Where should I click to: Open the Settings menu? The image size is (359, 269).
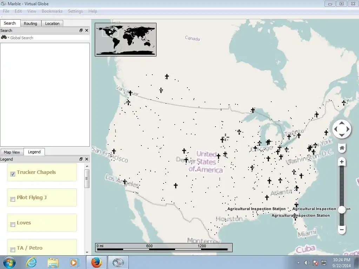pyautogui.click(x=75, y=11)
